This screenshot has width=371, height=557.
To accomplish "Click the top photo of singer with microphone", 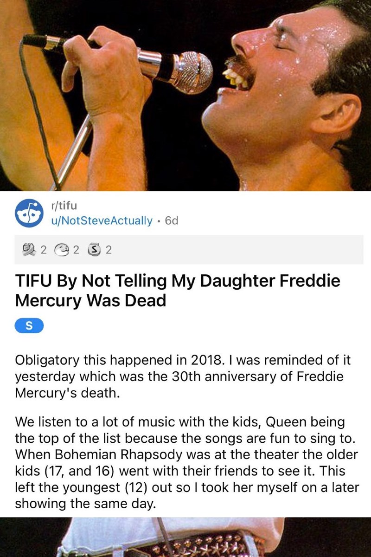I will click(185, 95).
